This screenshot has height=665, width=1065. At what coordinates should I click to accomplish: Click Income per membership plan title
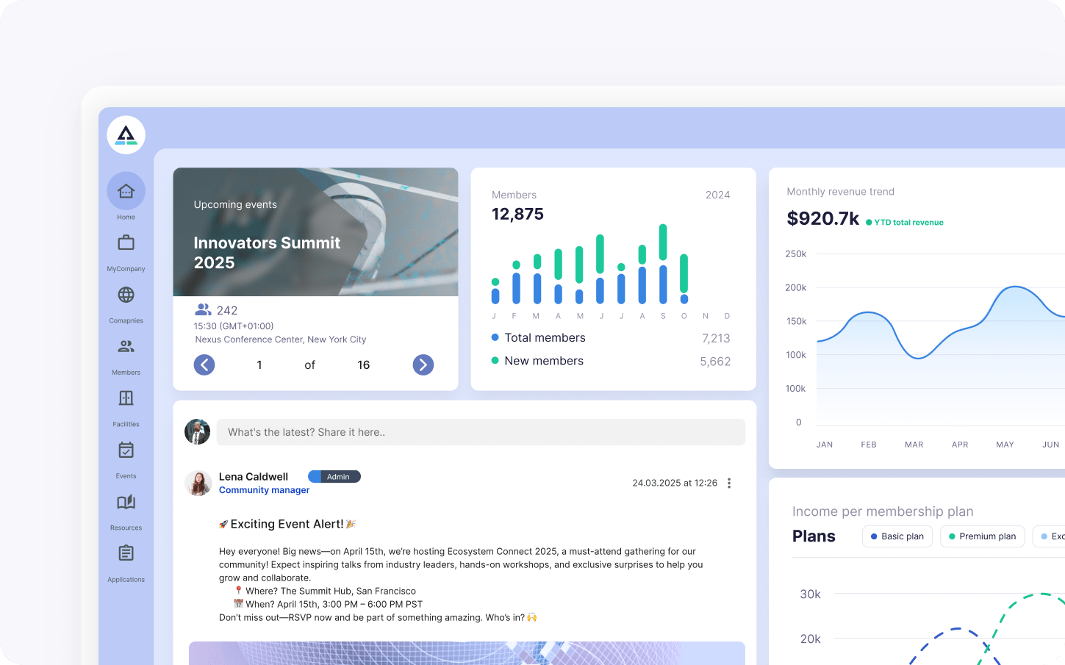(x=883, y=511)
